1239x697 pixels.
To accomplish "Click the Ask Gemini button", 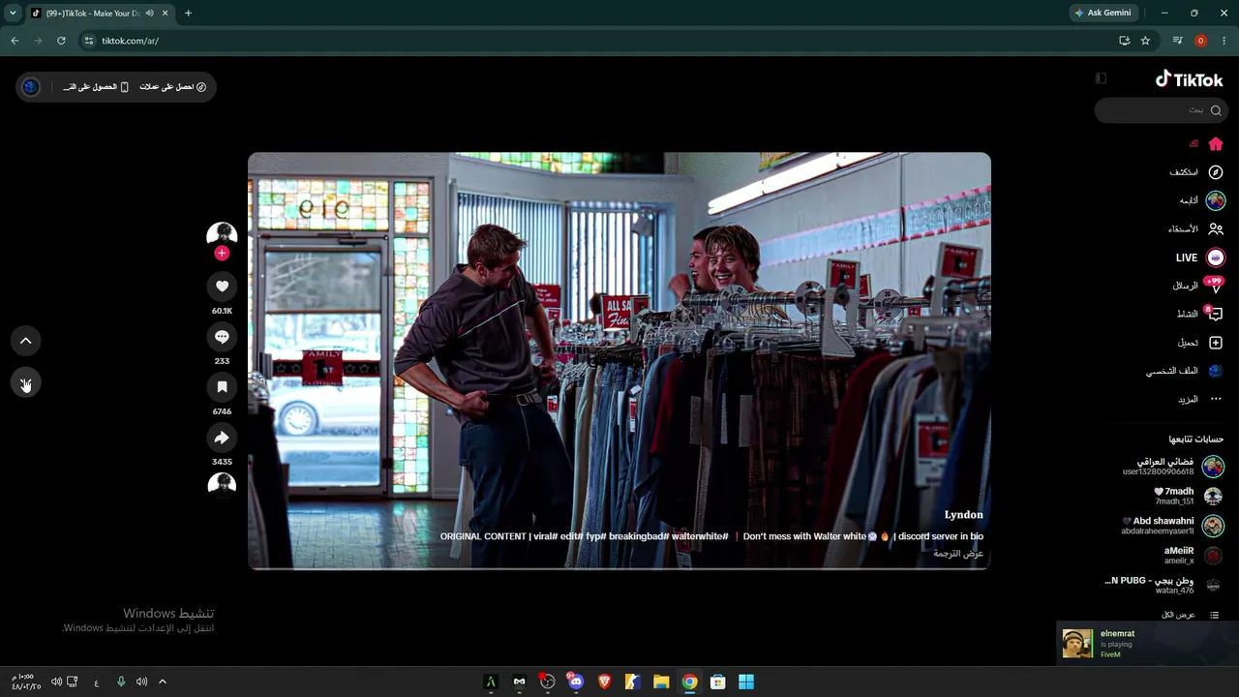I will tap(1103, 14).
